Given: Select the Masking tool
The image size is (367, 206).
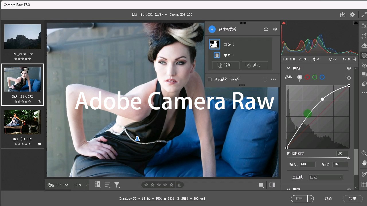Looking at the screenshot, I should (x=364, y=55).
